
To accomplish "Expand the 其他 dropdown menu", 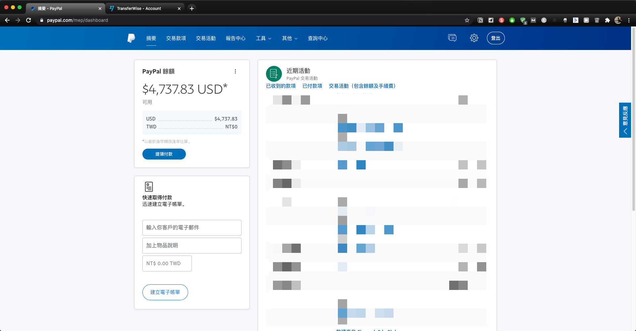I will tap(290, 38).
